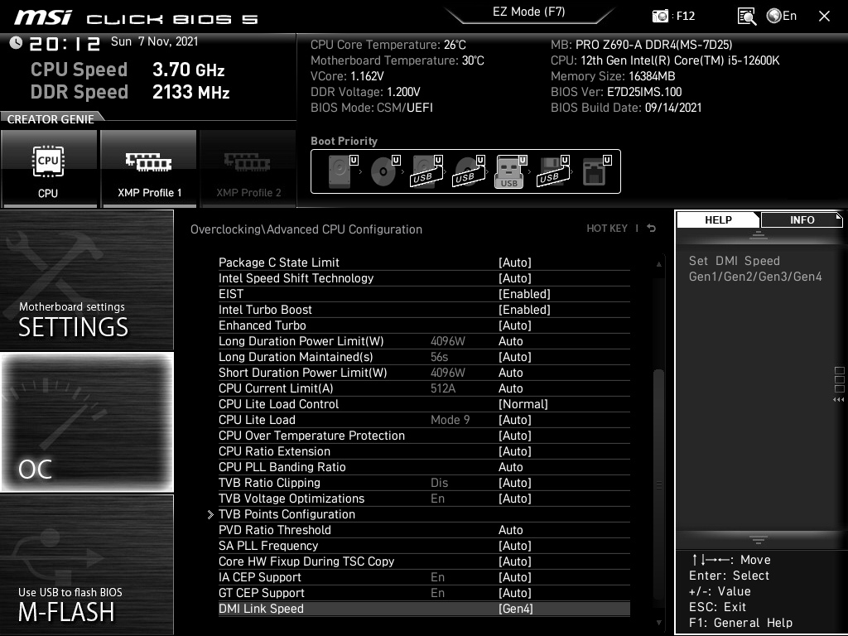Select the USB floppy boot device icon
Viewport: 848px width, 636px height.
(x=552, y=171)
